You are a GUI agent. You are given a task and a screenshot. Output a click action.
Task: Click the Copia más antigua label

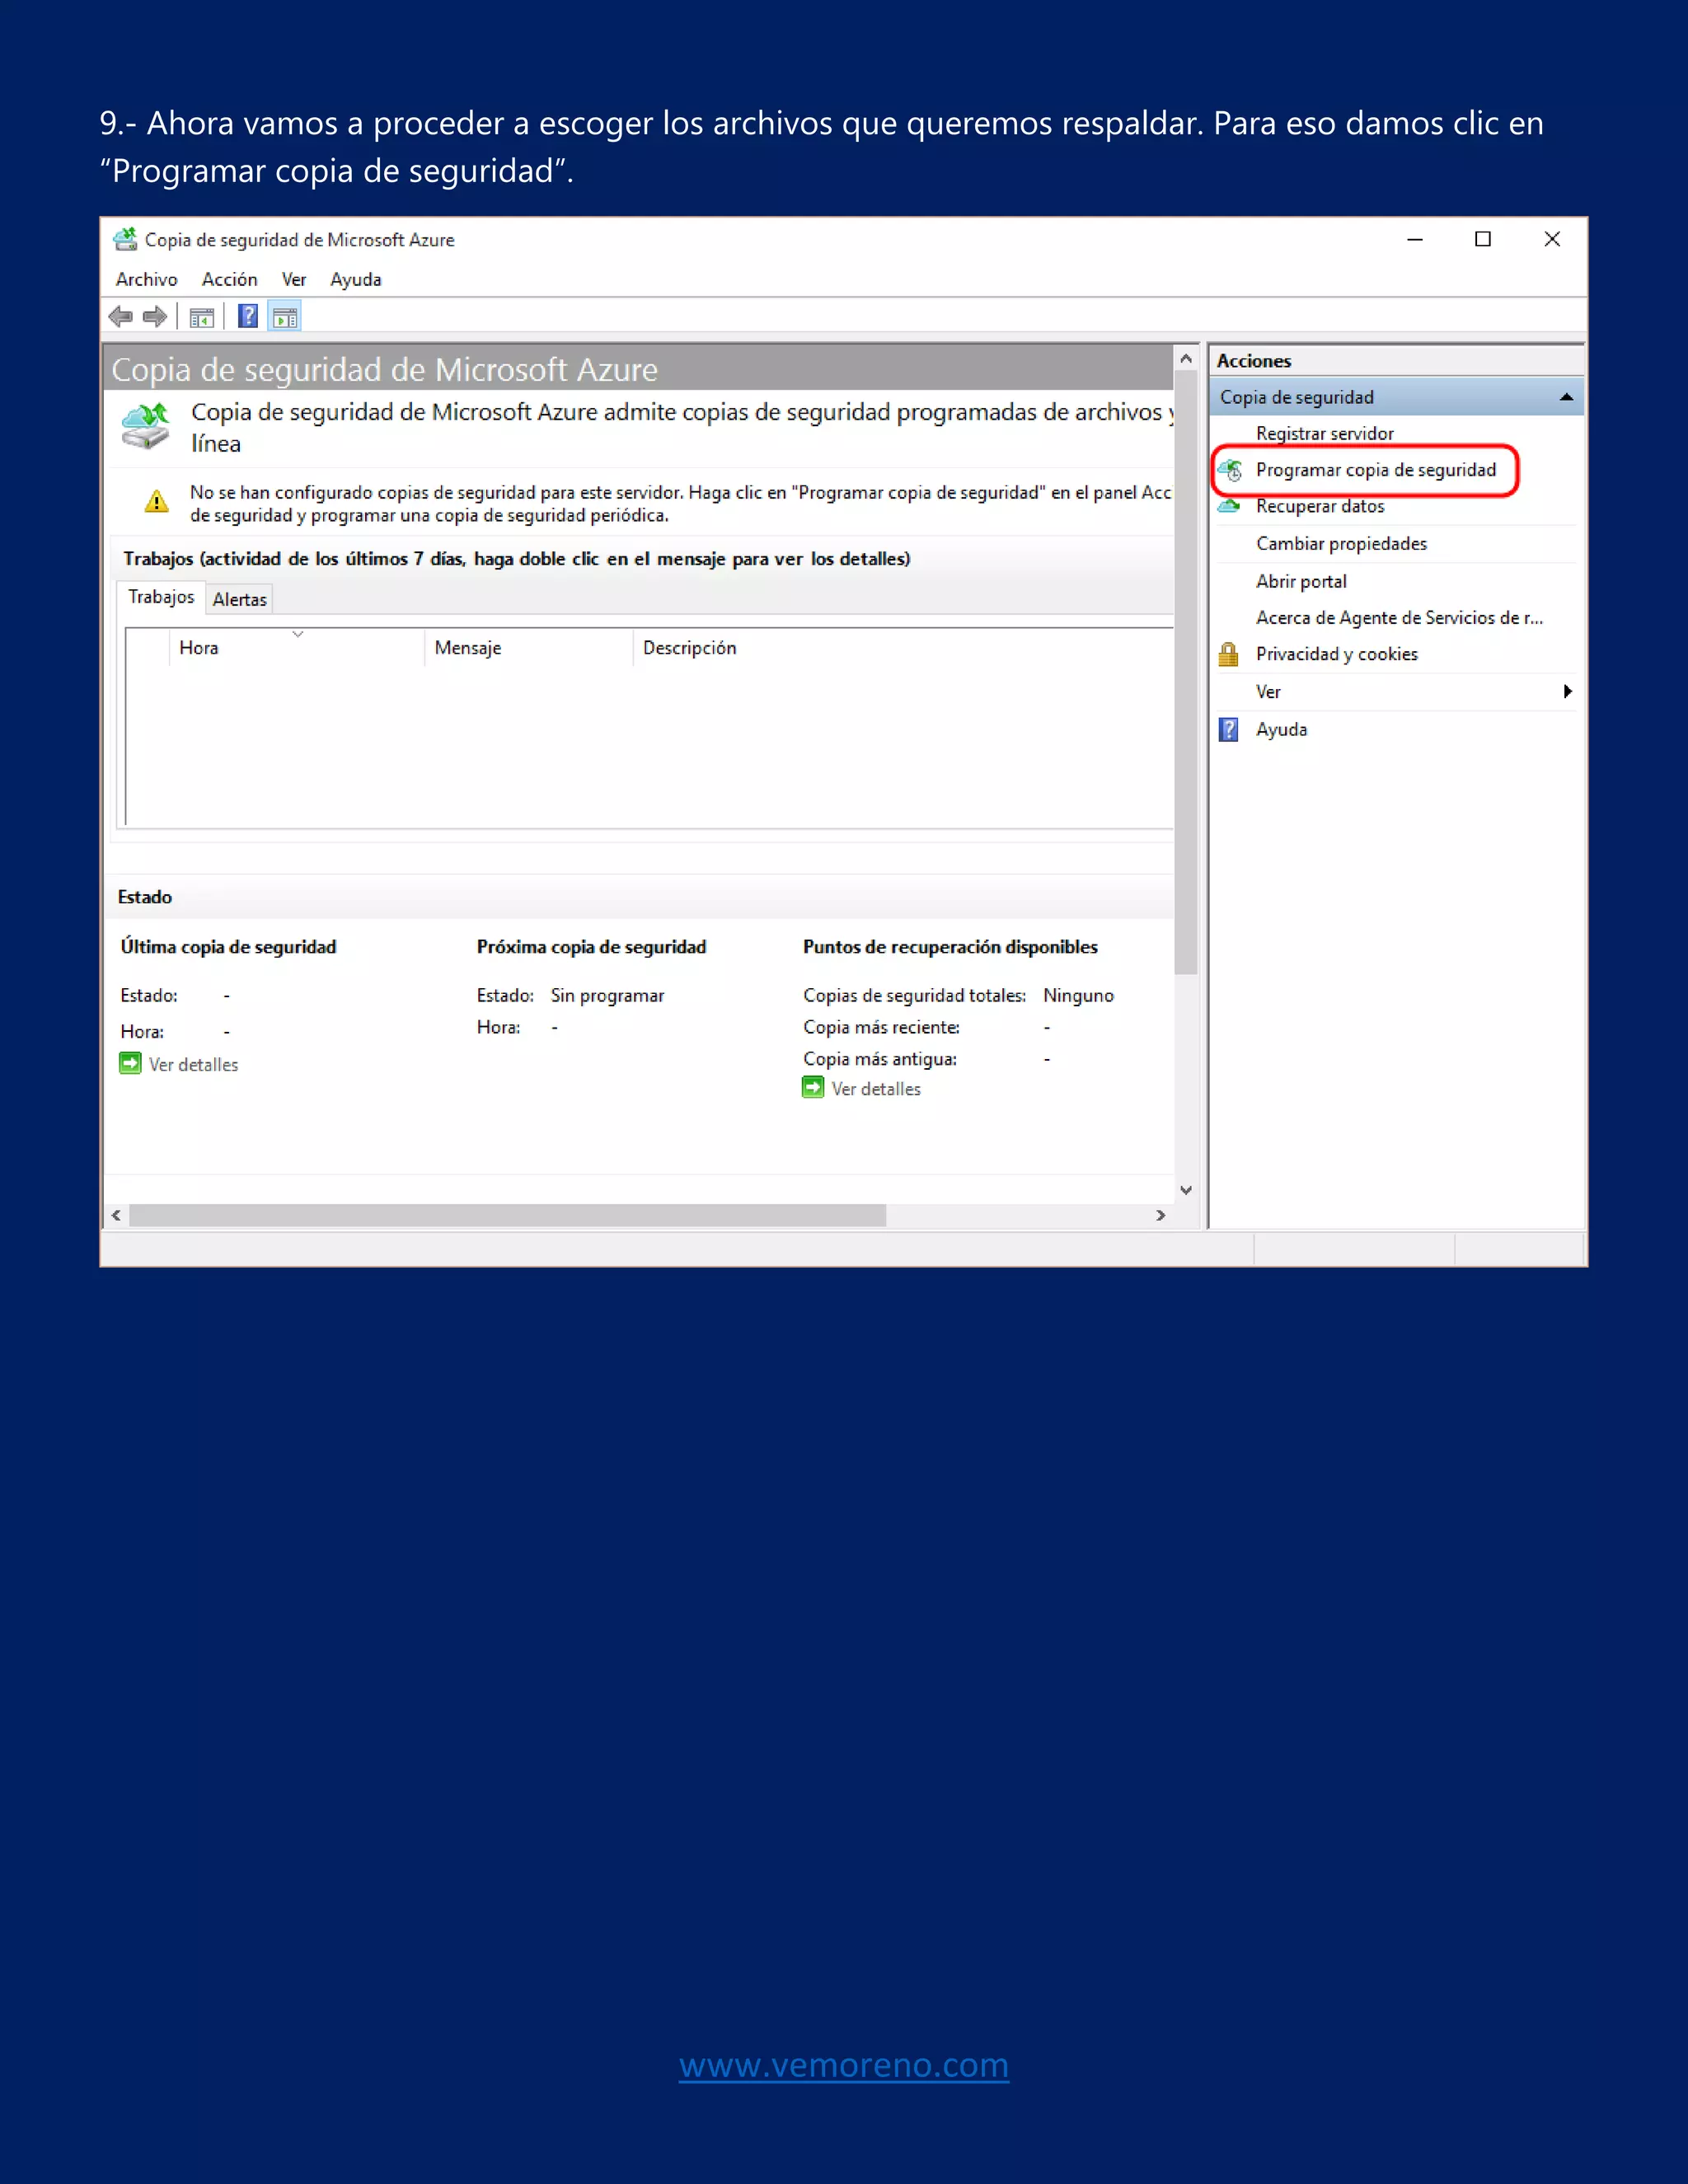(x=880, y=1060)
